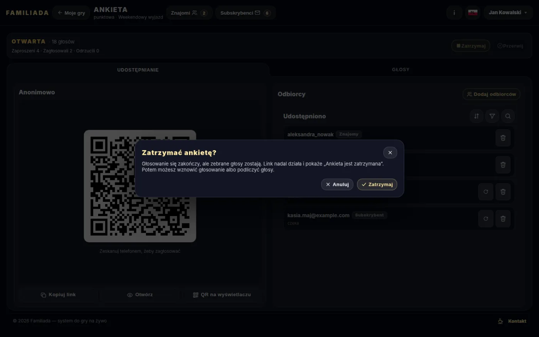The image size is (539, 337).
Task: Click the voting QR code image
Action: tap(140, 186)
